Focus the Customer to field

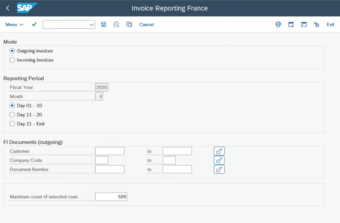click(177, 151)
